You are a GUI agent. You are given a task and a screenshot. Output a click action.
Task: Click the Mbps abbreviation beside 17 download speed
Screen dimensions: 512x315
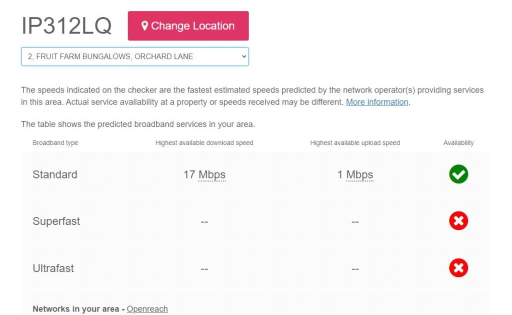pyautogui.click(x=212, y=174)
